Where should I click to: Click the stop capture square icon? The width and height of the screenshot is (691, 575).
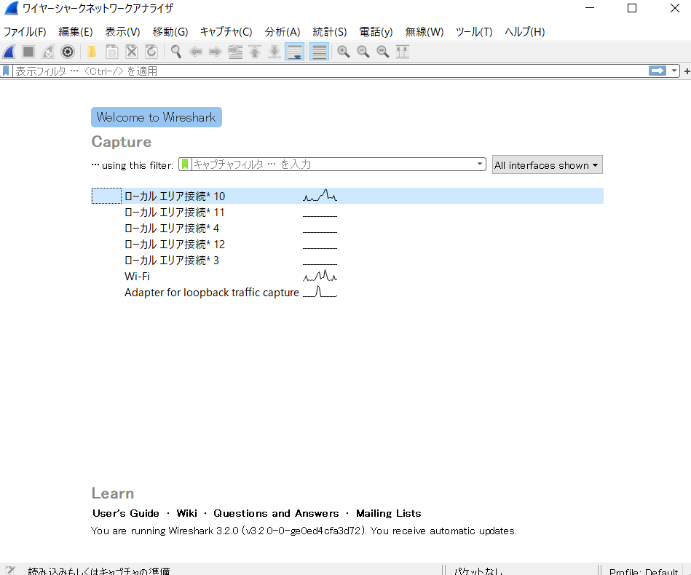click(x=28, y=52)
